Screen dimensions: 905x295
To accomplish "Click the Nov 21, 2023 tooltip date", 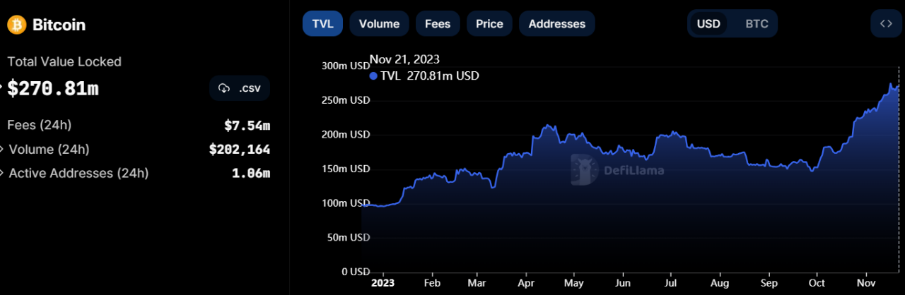I will point(404,59).
